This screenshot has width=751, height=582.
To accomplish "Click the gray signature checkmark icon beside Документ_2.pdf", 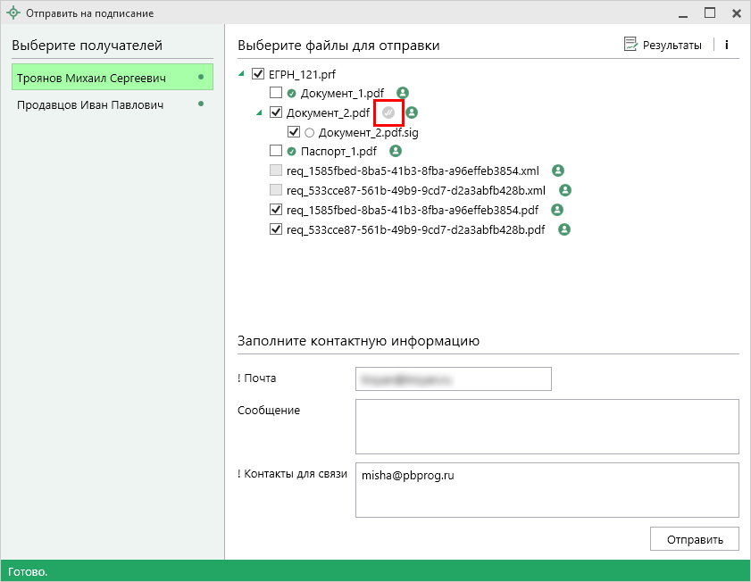I will (x=388, y=112).
